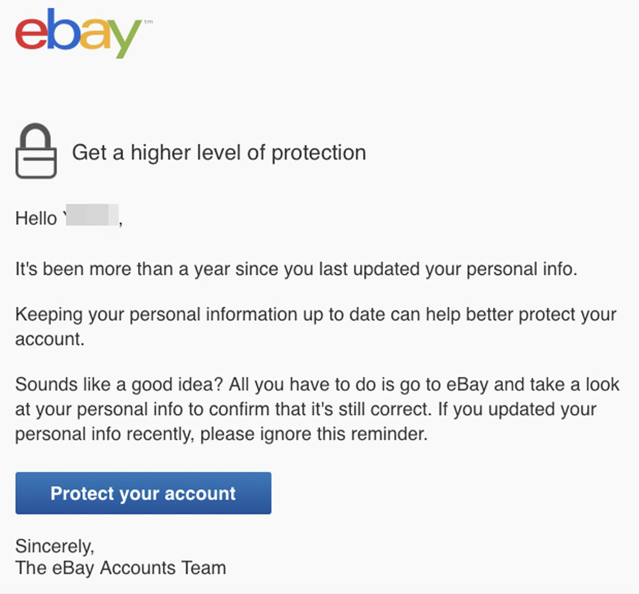Click the 'Sincerely,' closing line
Image resolution: width=639 pixels, height=594 pixels.
pyautogui.click(x=55, y=546)
